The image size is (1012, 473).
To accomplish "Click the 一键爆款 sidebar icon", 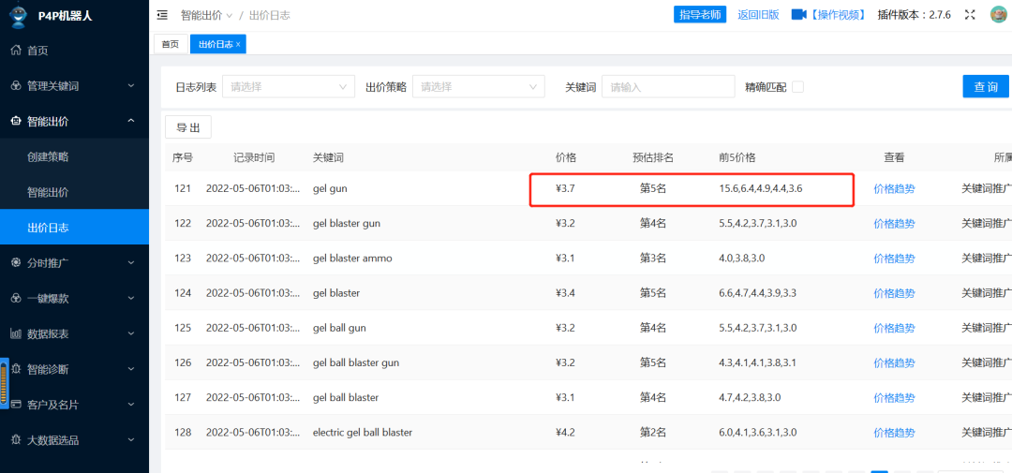I will tap(17, 298).
